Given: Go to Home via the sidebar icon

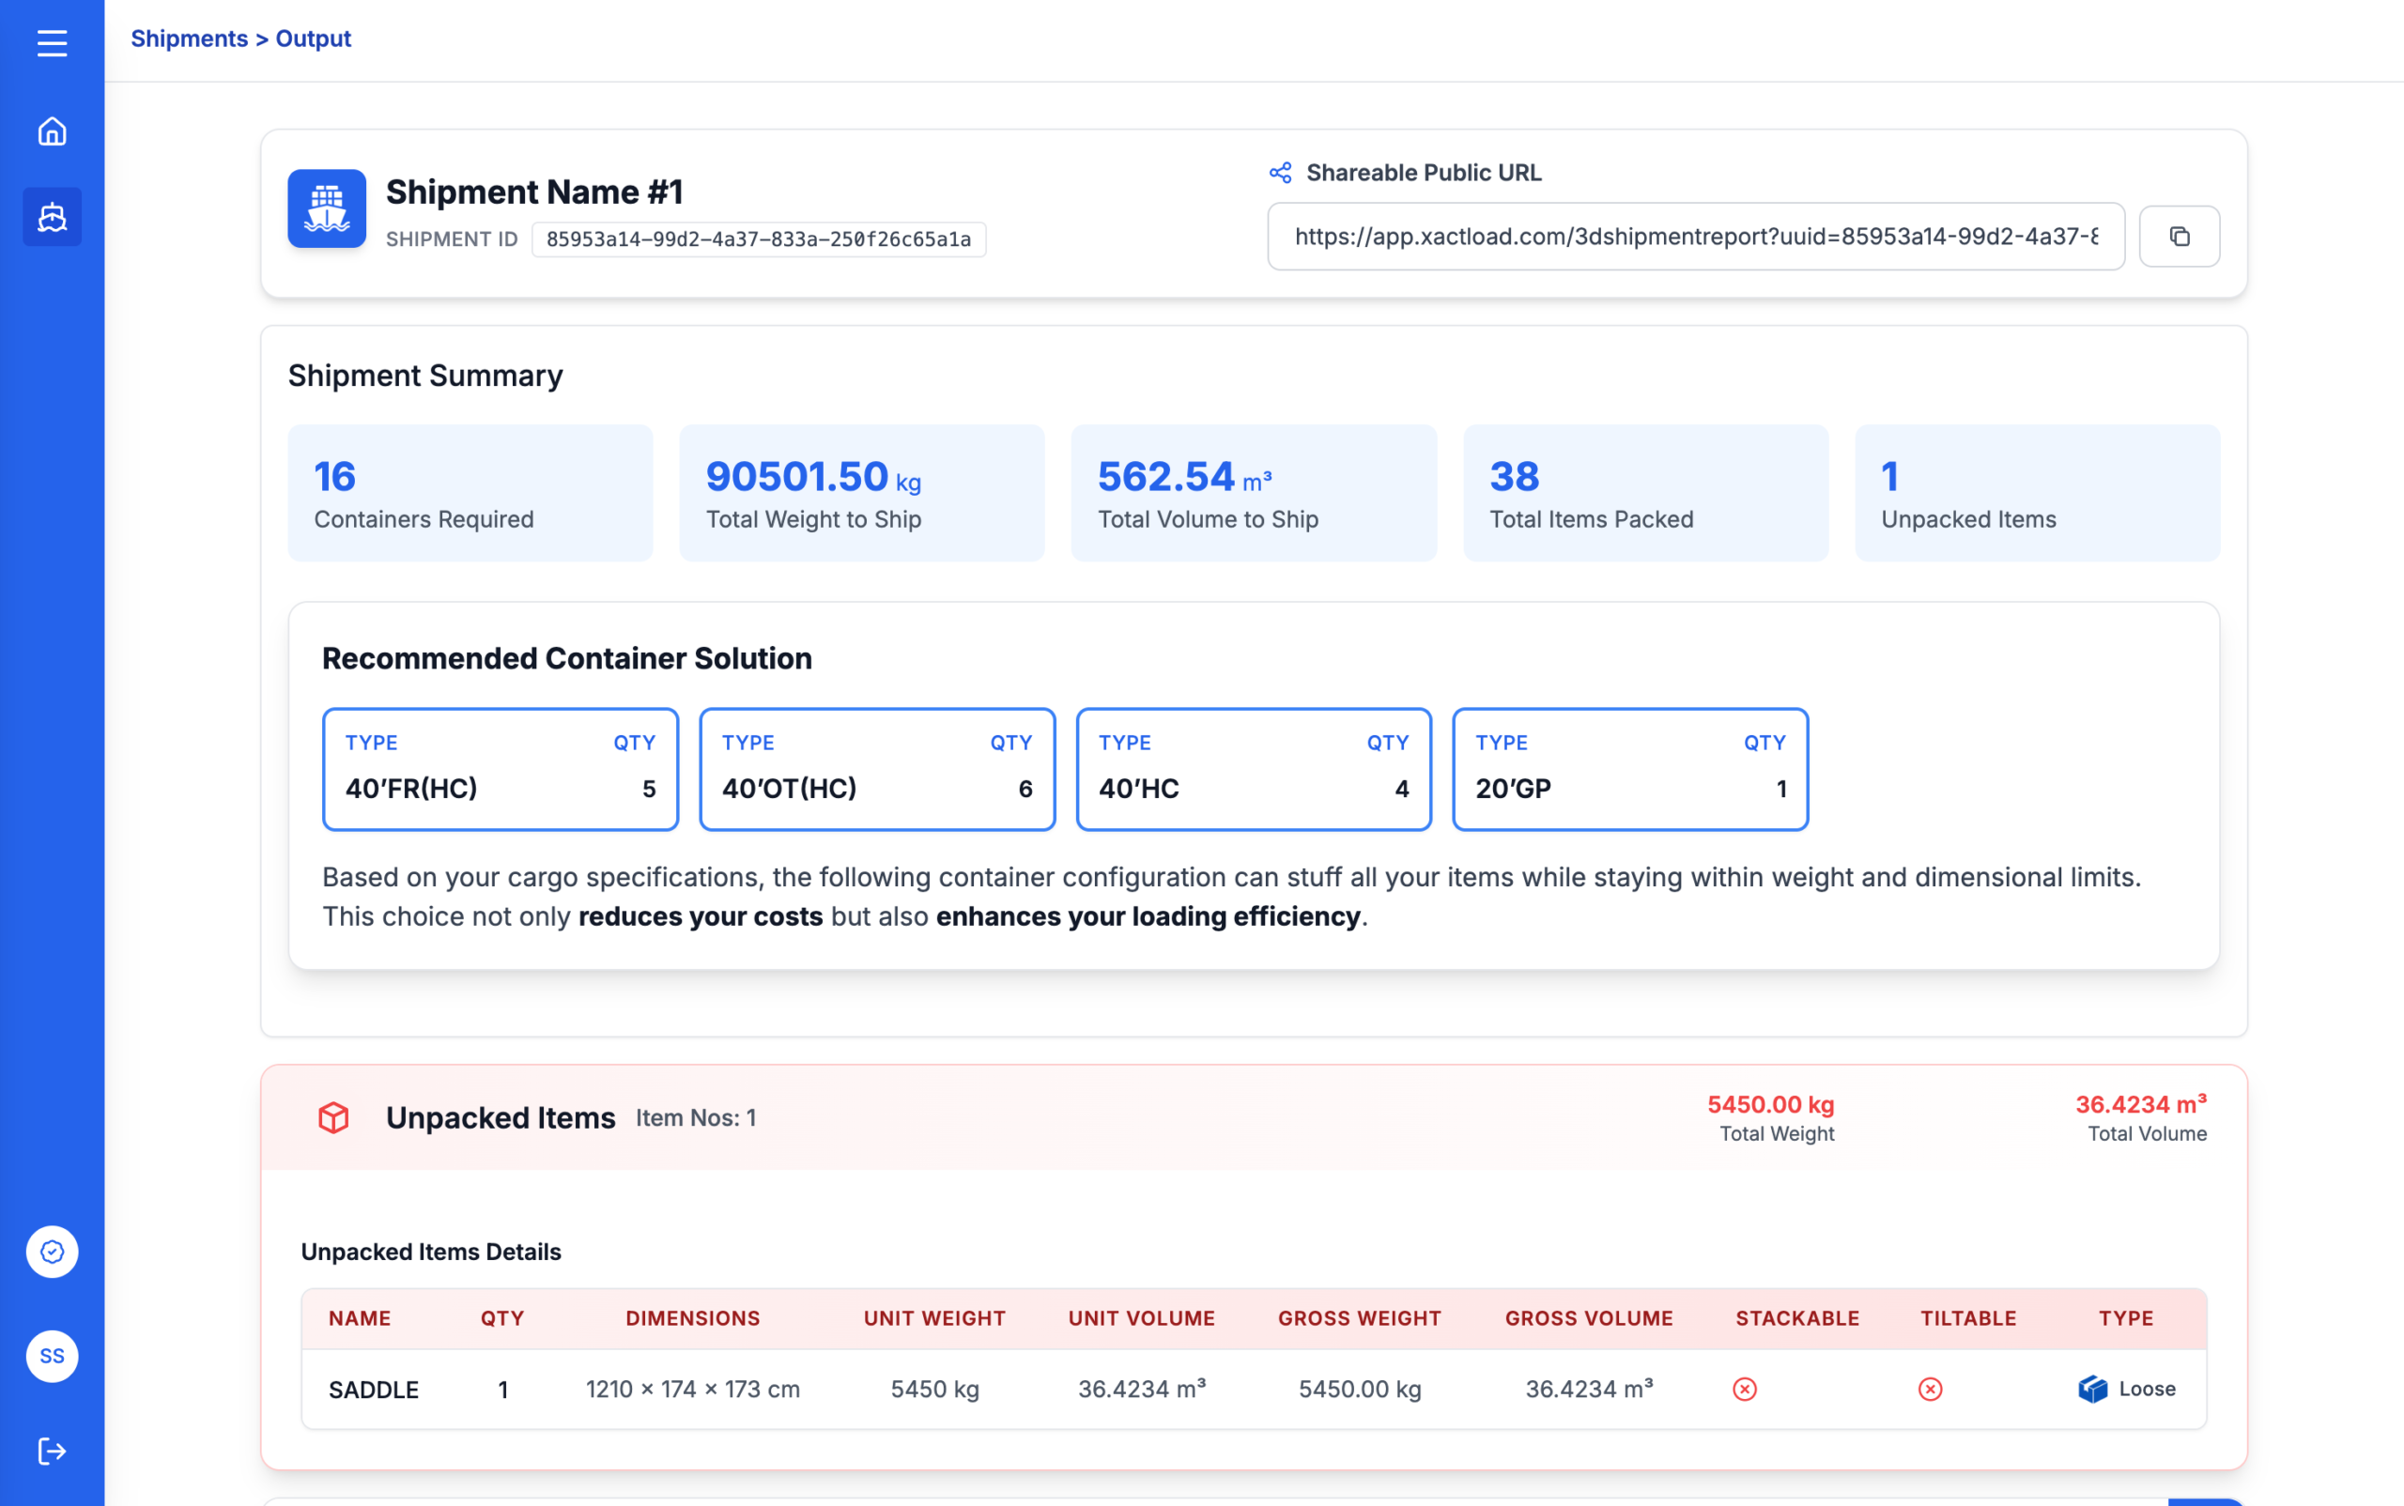Looking at the screenshot, I should (x=52, y=131).
